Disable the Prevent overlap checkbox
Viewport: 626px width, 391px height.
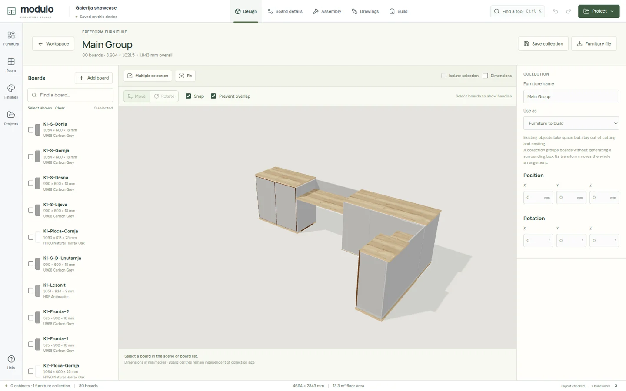(x=213, y=96)
